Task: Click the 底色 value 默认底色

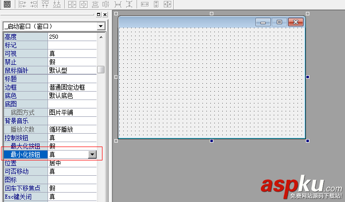Action: click(72, 96)
